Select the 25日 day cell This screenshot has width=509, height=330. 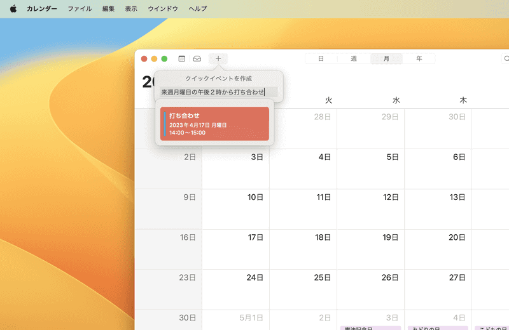(x=303, y=289)
